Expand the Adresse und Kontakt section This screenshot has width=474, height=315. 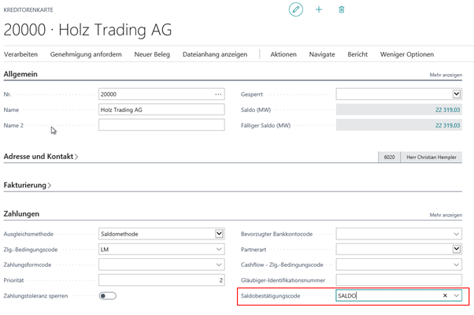click(x=41, y=157)
